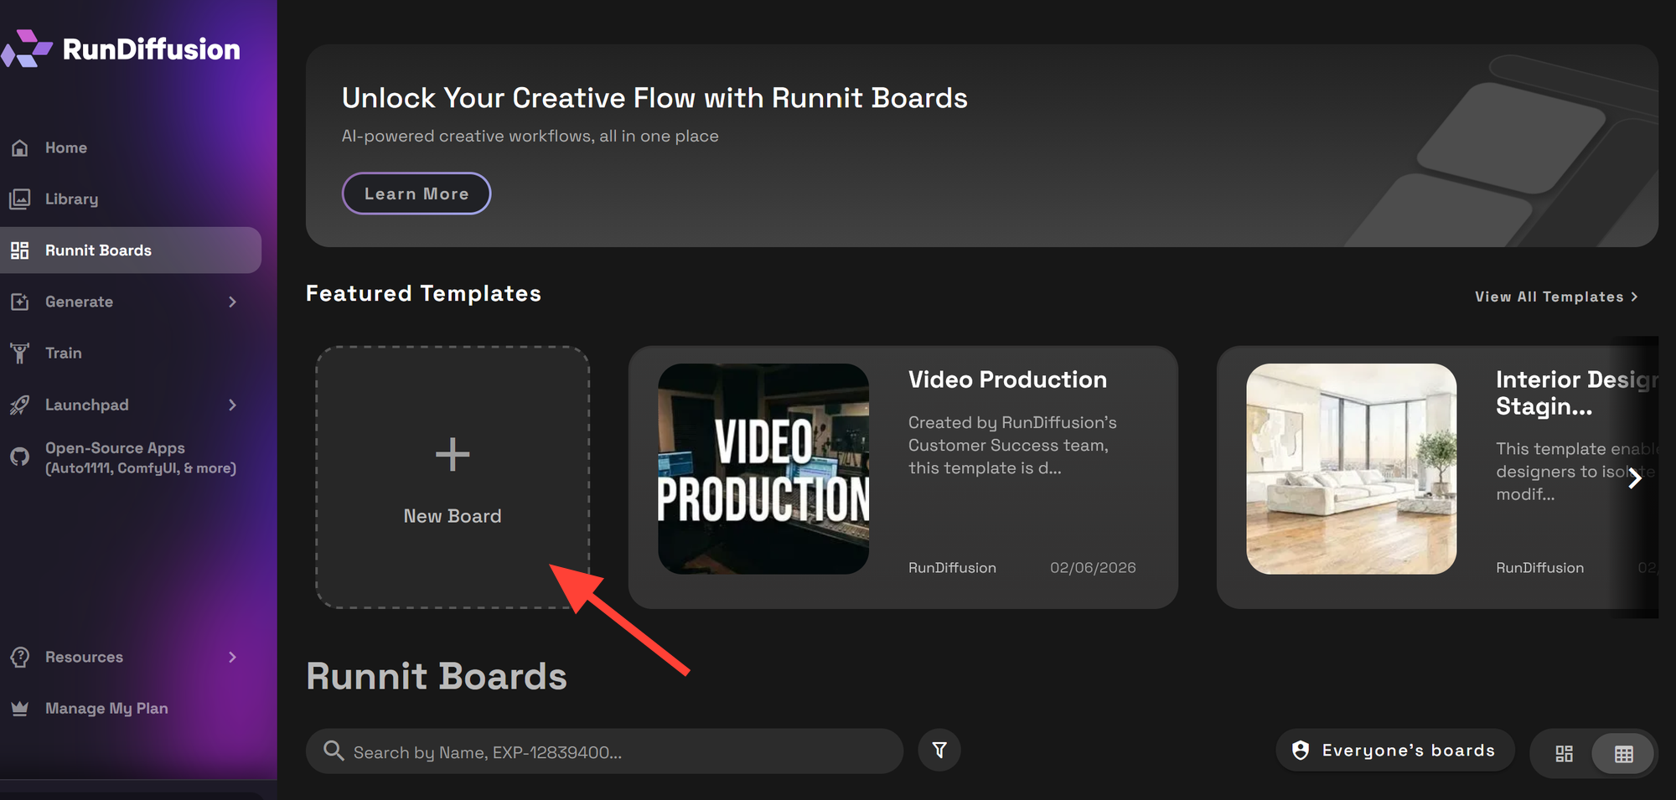The width and height of the screenshot is (1676, 800).
Task: Click the Generate sparkle icon
Action: click(20, 302)
